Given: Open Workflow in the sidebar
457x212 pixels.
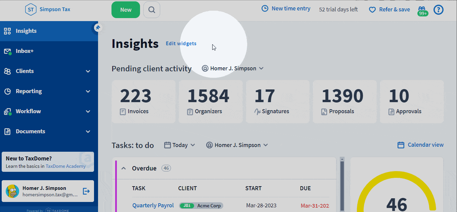Looking at the screenshot, I should pos(49,112).
